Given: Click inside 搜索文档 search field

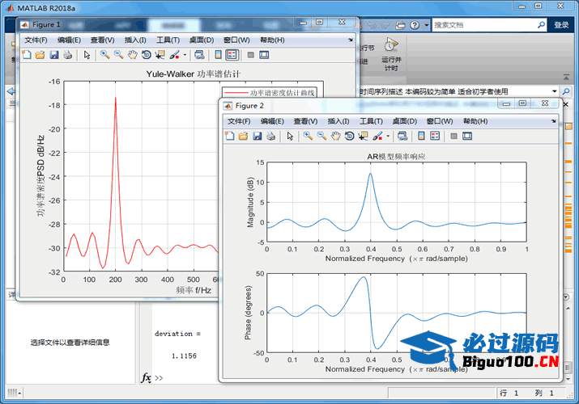Looking at the screenshot, I should (x=483, y=25).
